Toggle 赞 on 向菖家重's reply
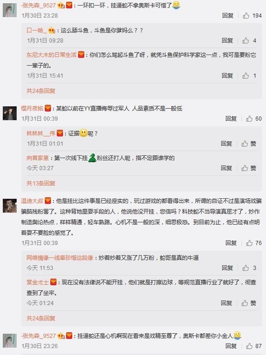Screen dimensions: 266x355 pos(248,168)
